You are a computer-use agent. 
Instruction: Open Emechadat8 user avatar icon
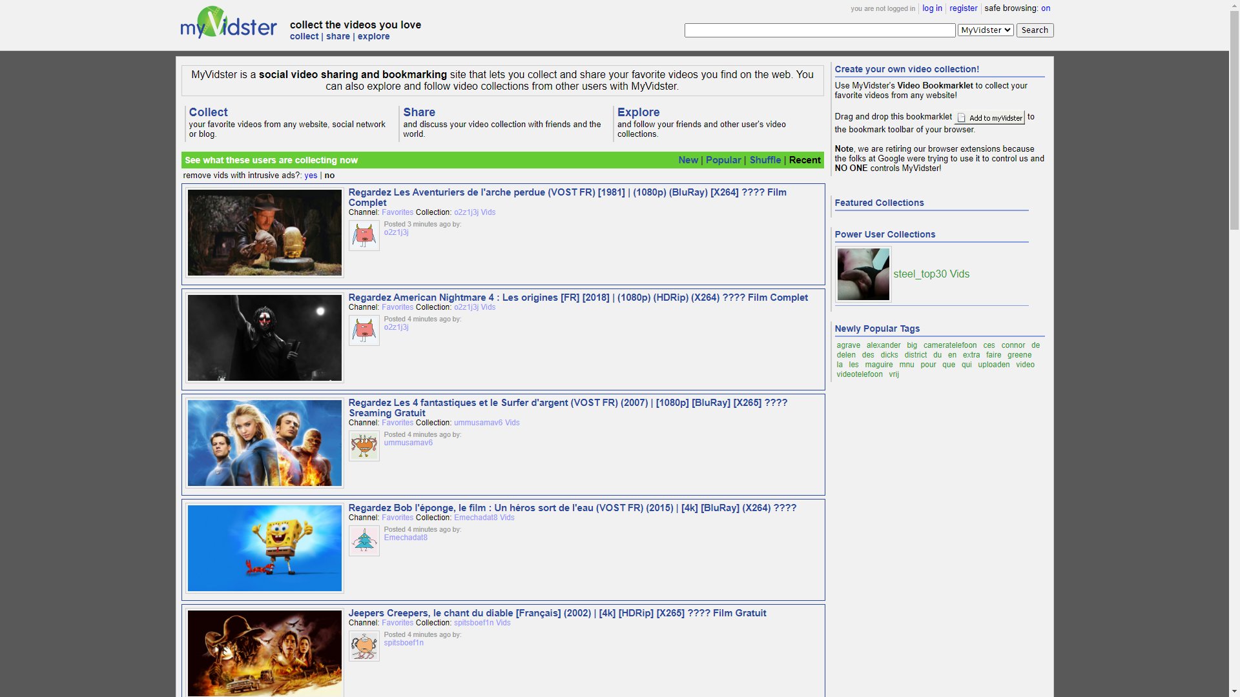(364, 541)
